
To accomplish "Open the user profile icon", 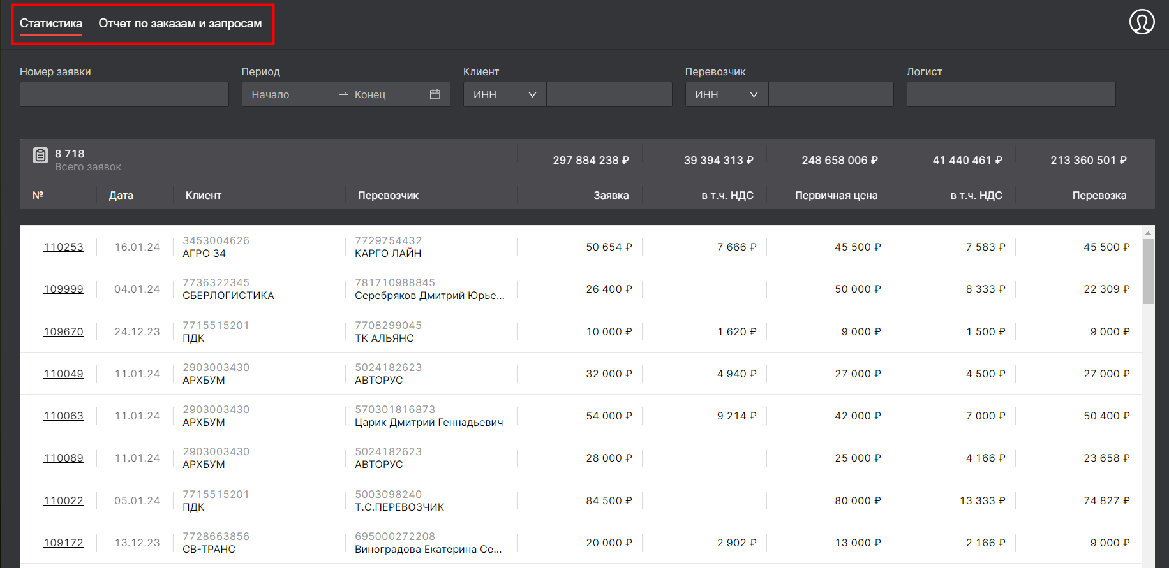I will (x=1142, y=22).
